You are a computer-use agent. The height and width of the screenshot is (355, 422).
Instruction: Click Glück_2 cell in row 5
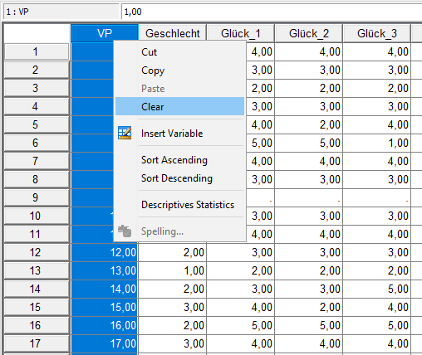pyautogui.click(x=309, y=124)
